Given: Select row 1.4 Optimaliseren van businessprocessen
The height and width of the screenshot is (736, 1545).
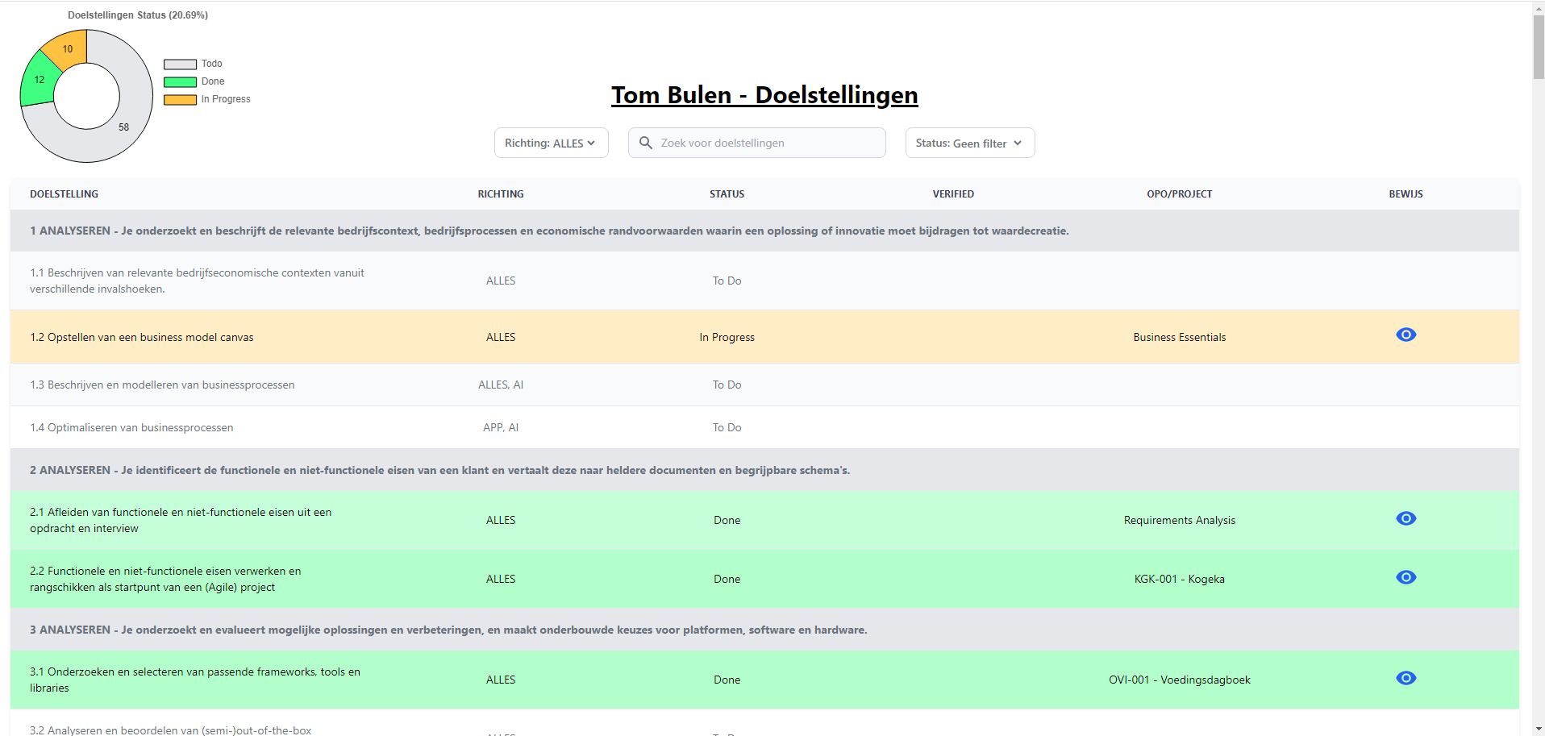Looking at the screenshot, I should (x=131, y=427).
